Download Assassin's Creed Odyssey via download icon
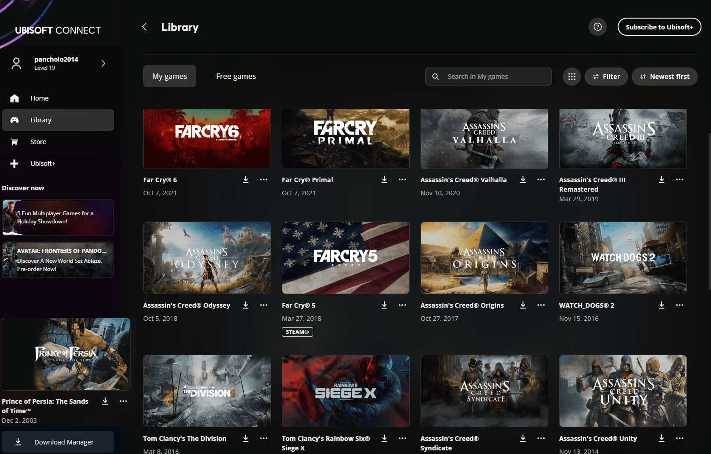The width and height of the screenshot is (711, 454). pyautogui.click(x=246, y=305)
